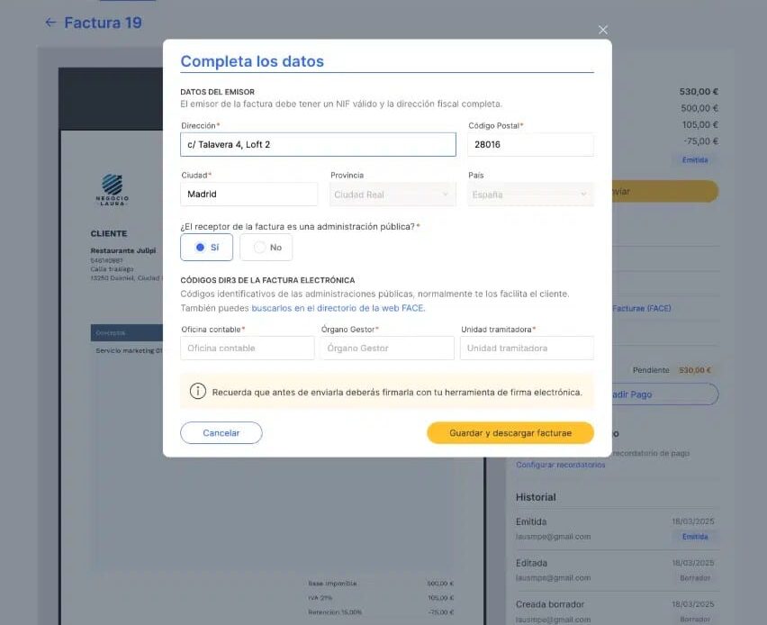Go back using the Factura 19 arrow
767x625 pixels.
(50, 23)
